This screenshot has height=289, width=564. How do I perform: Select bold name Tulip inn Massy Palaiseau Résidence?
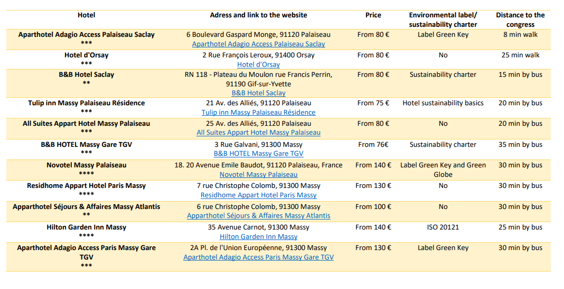tap(86, 103)
